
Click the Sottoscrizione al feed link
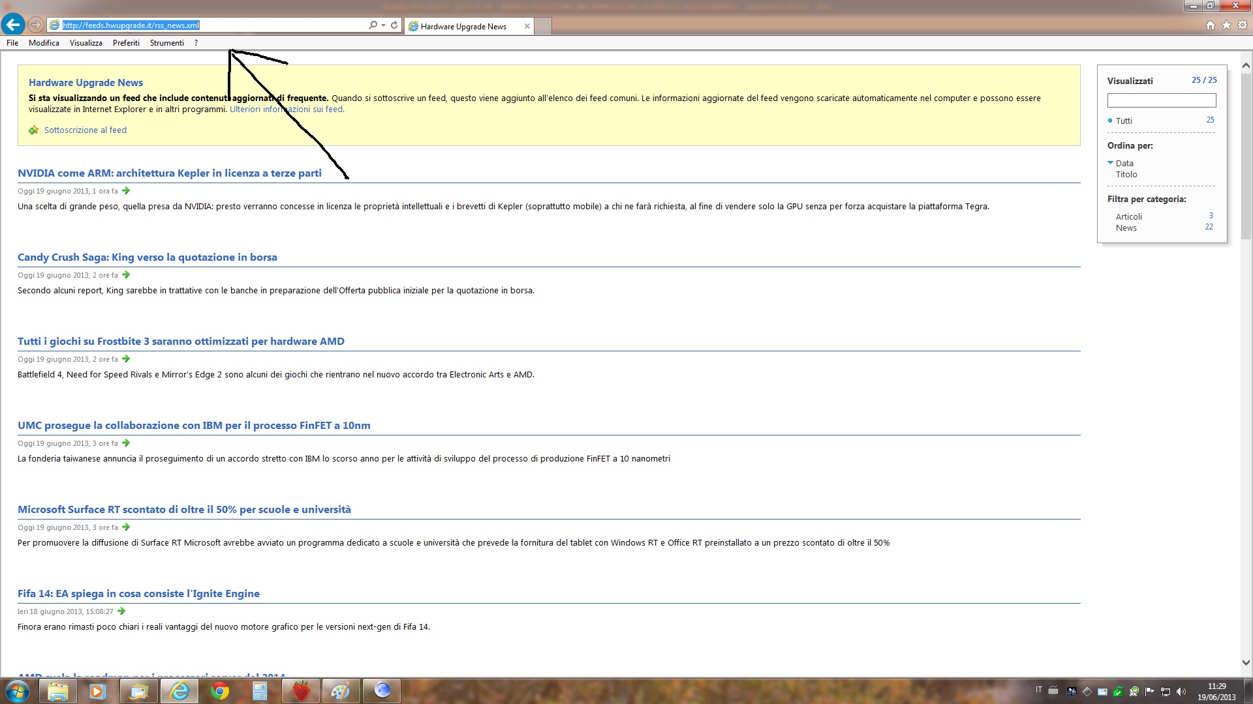point(85,130)
